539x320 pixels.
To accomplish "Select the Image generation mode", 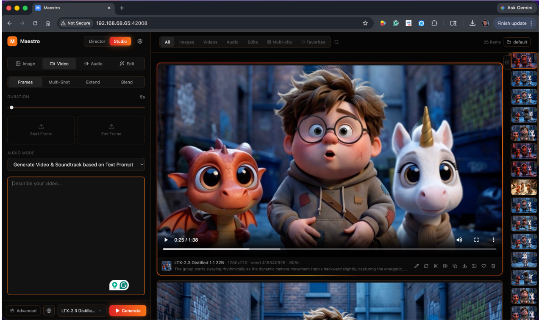I will (x=25, y=63).
